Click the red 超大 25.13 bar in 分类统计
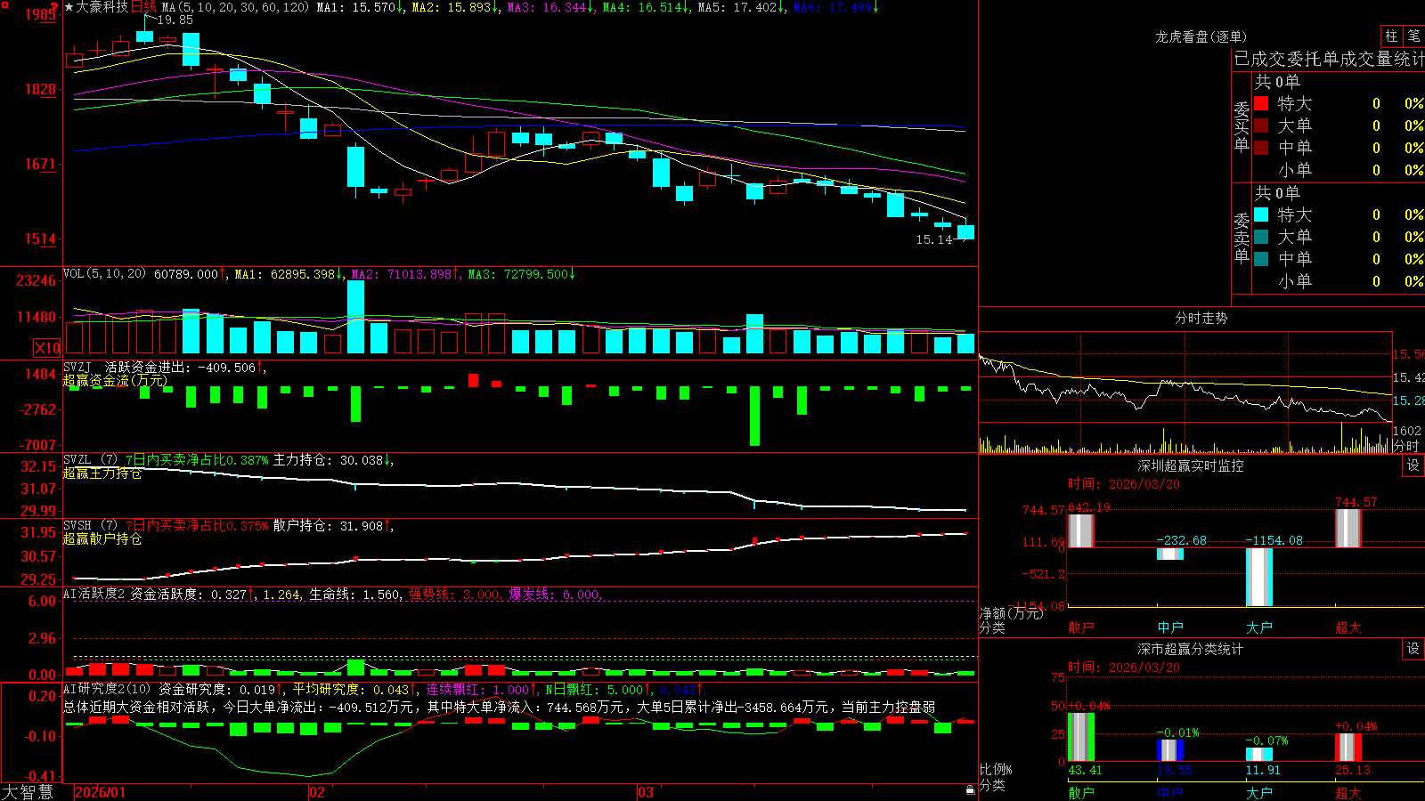Screen dimensions: 1425x801 tap(1348, 747)
